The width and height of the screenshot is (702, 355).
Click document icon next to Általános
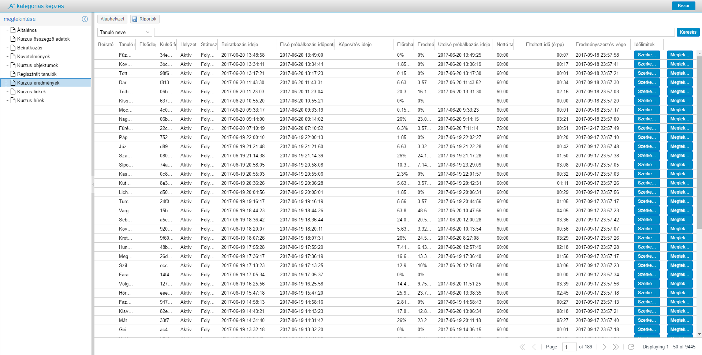click(x=13, y=30)
